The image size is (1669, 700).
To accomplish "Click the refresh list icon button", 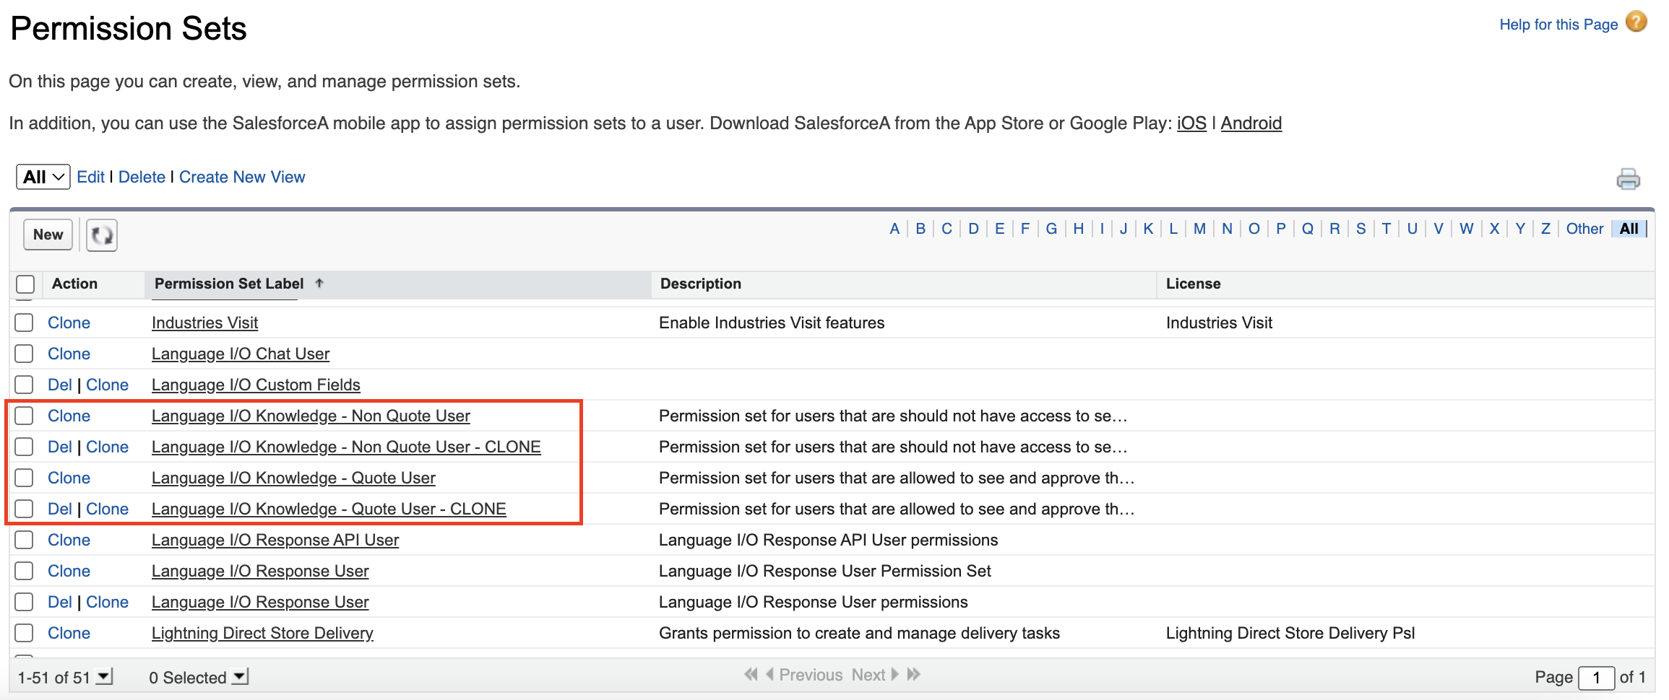I will [102, 235].
